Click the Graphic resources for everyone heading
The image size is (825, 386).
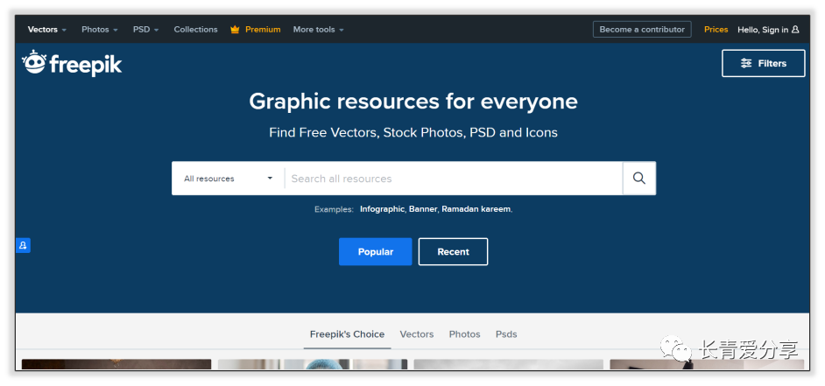point(413,101)
